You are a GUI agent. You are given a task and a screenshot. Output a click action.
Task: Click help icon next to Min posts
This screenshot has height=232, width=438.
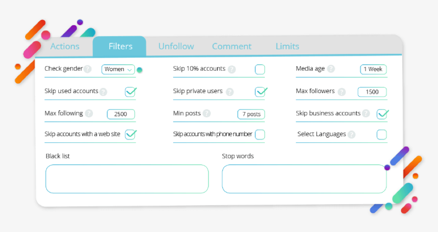click(x=207, y=113)
